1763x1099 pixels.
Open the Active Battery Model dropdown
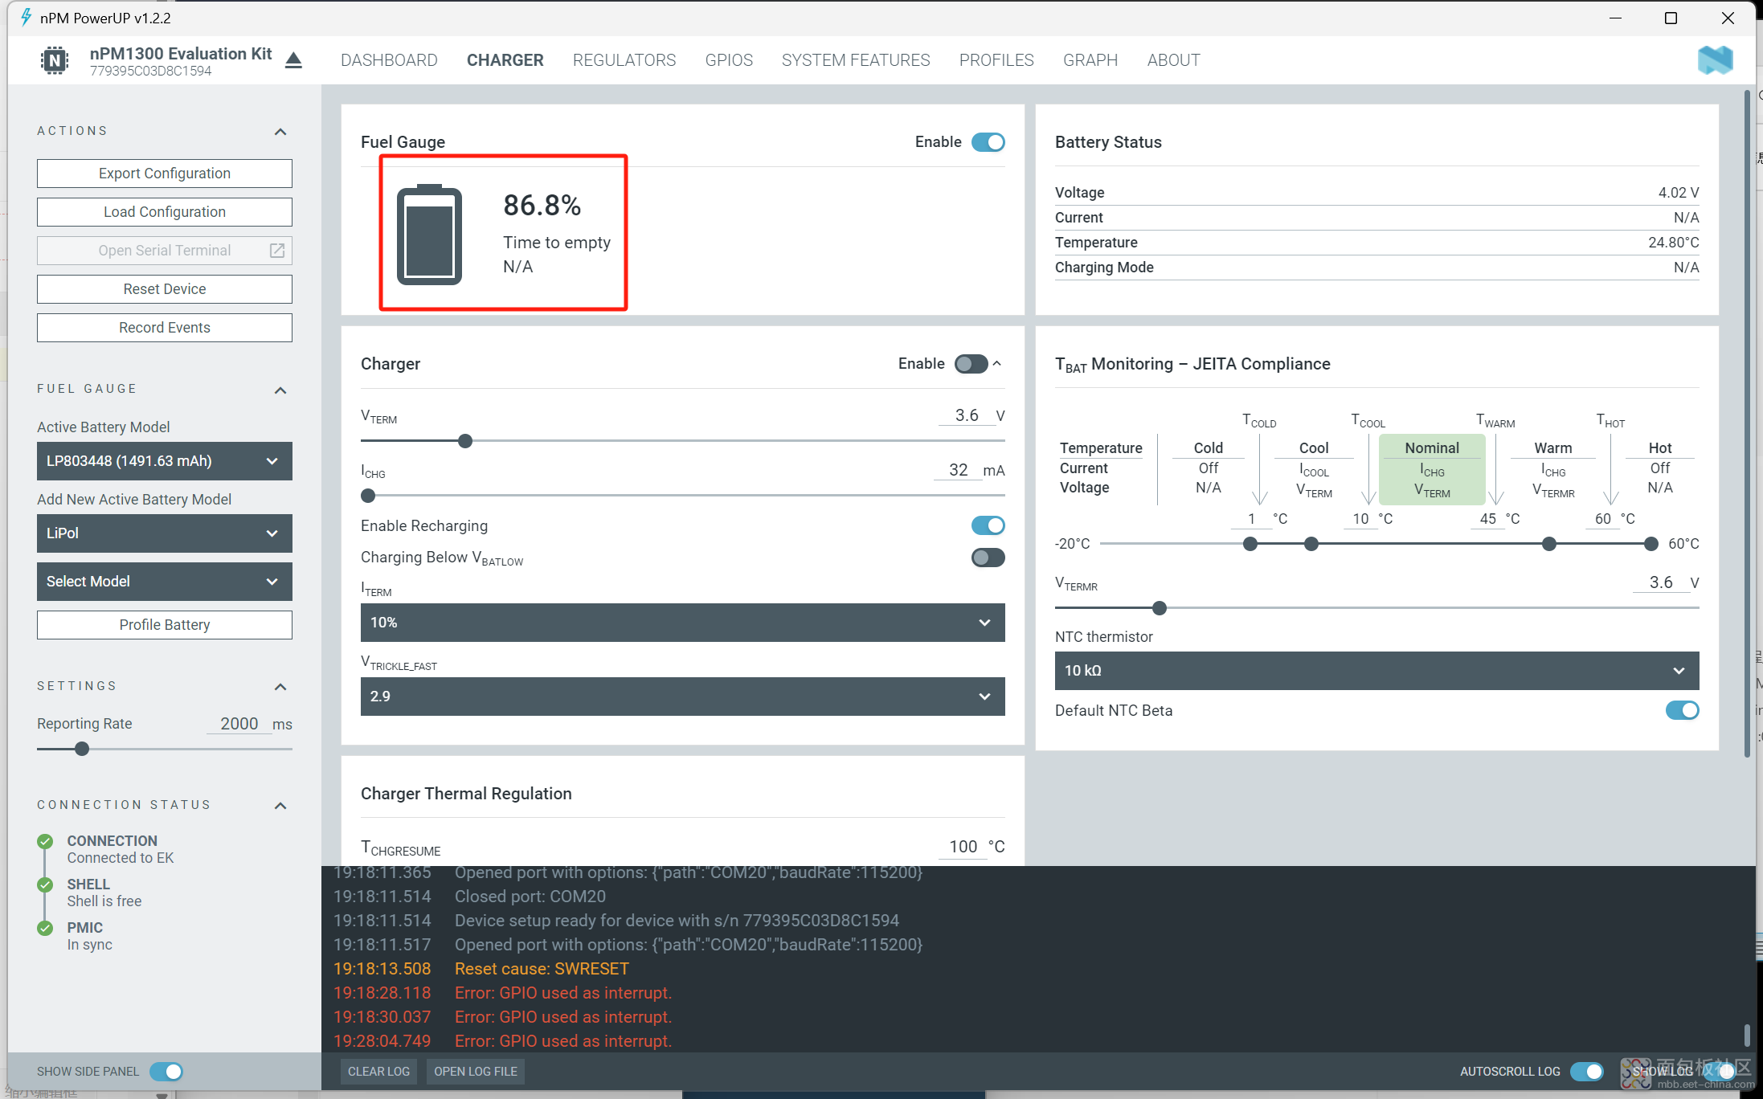(165, 461)
